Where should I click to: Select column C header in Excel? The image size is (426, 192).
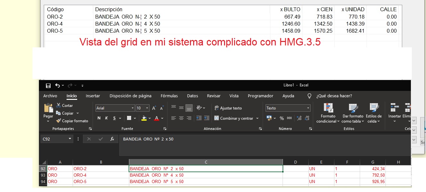206,162
